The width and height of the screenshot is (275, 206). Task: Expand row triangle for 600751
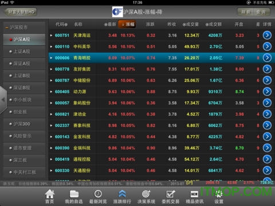click(51, 35)
